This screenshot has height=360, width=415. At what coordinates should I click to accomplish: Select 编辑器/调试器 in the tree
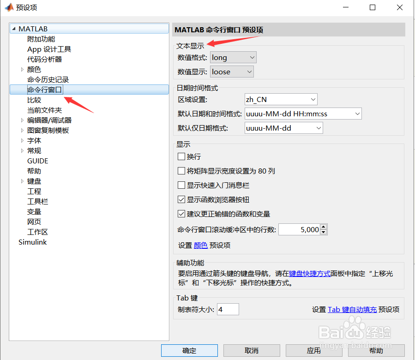tap(49, 120)
